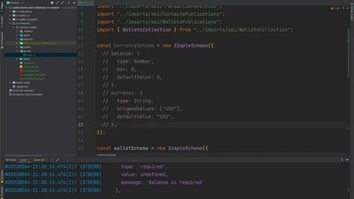The height and width of the screenshot is (199, 354).
Task: Expand the 1-collections folder
Action: coord(10,12)
